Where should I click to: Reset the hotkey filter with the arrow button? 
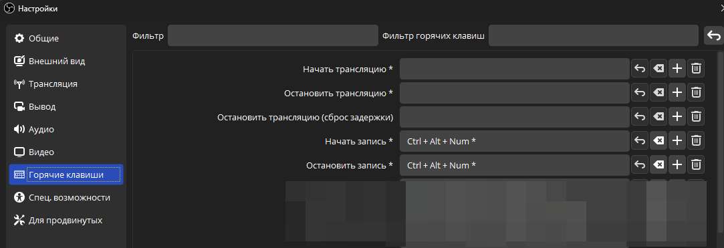click(714, 35)
